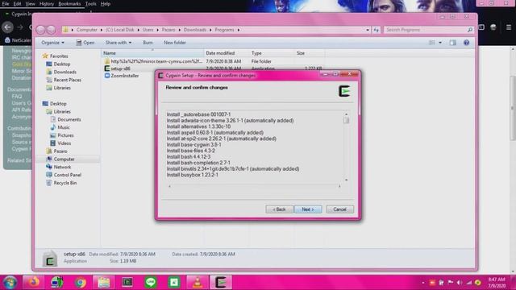
Task: Open the File menu in Firefox
Action: point(6,4)
